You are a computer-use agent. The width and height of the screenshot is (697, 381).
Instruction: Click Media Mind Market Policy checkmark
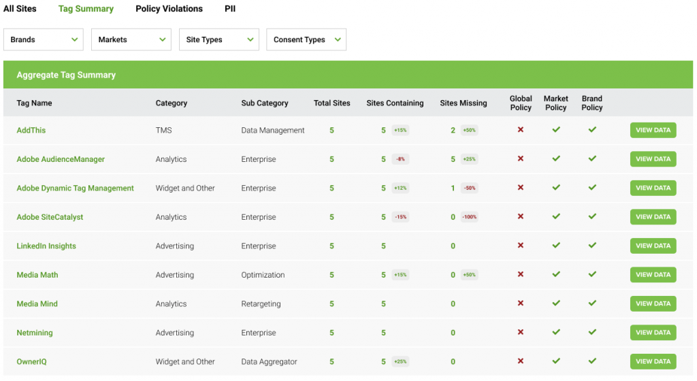point(556,303)
